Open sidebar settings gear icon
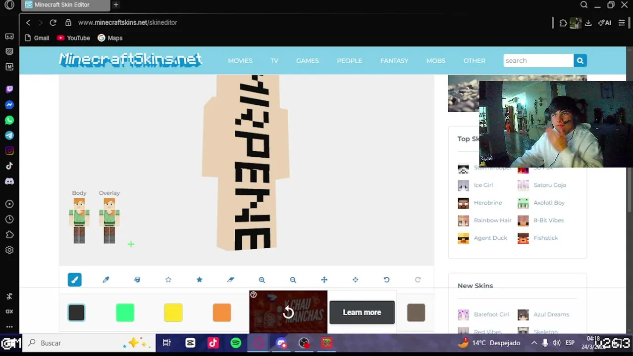The width and height of the screenshot is (633, 356). click(9, 250)
